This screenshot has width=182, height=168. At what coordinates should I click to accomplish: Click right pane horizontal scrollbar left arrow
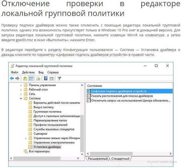coord(88,154)
